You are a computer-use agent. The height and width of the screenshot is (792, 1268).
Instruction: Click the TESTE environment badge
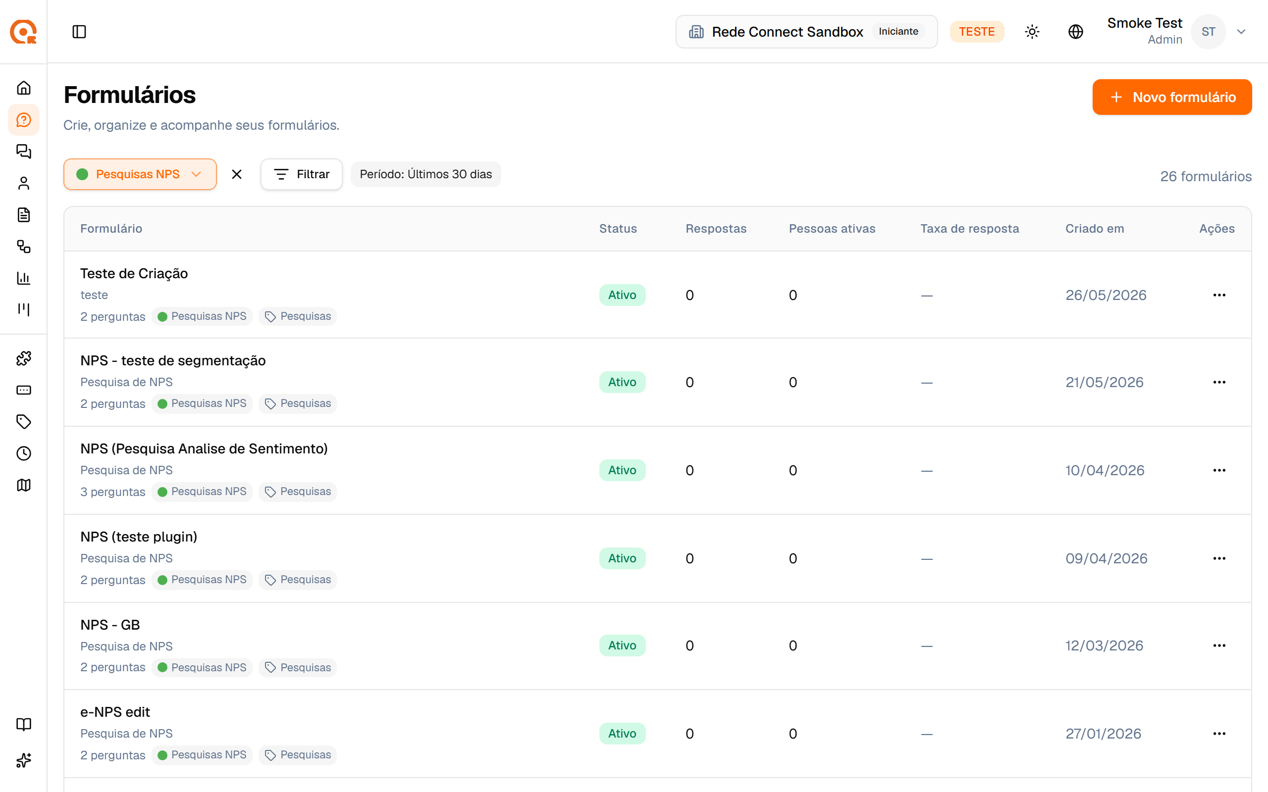977,31
